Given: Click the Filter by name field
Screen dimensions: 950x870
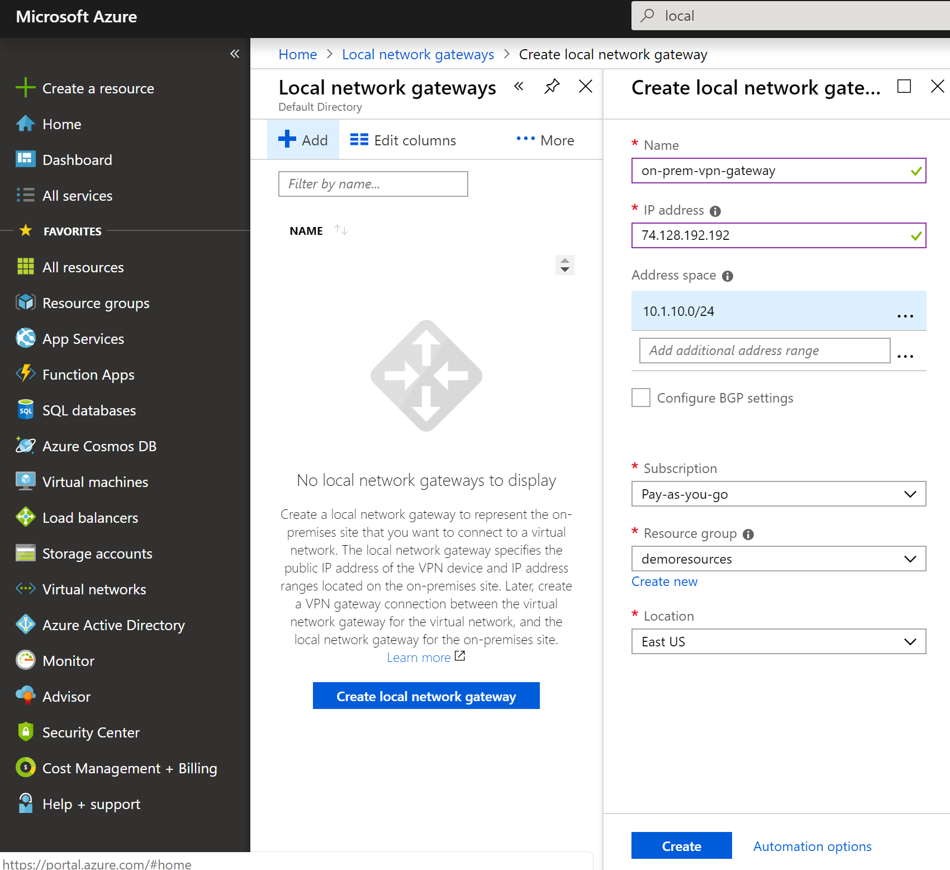Looking at the screenshot, I should point(373,183).
